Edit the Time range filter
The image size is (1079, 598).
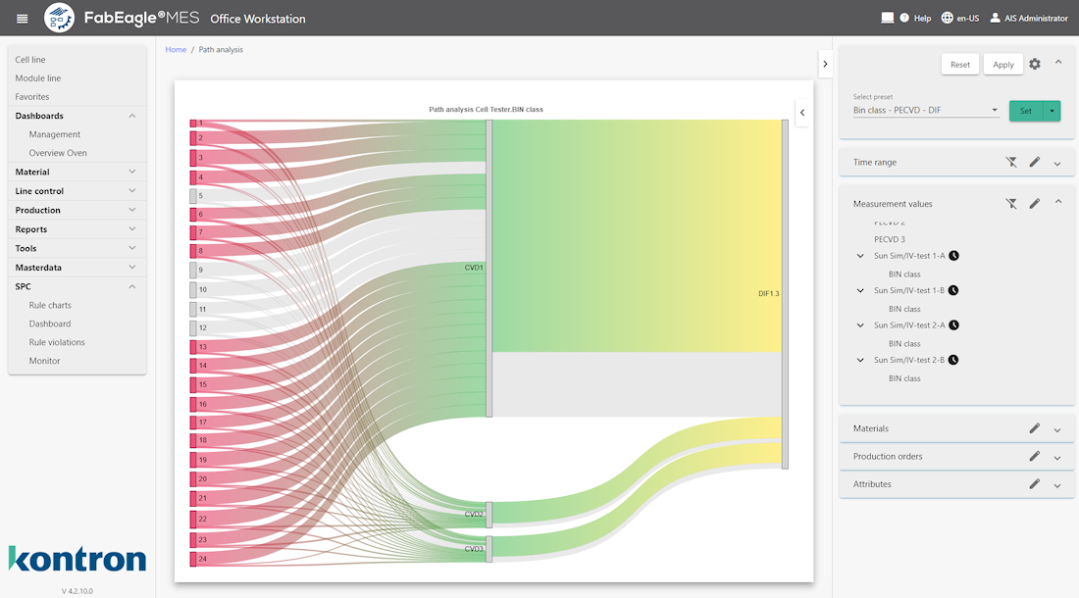[1034, 163]
